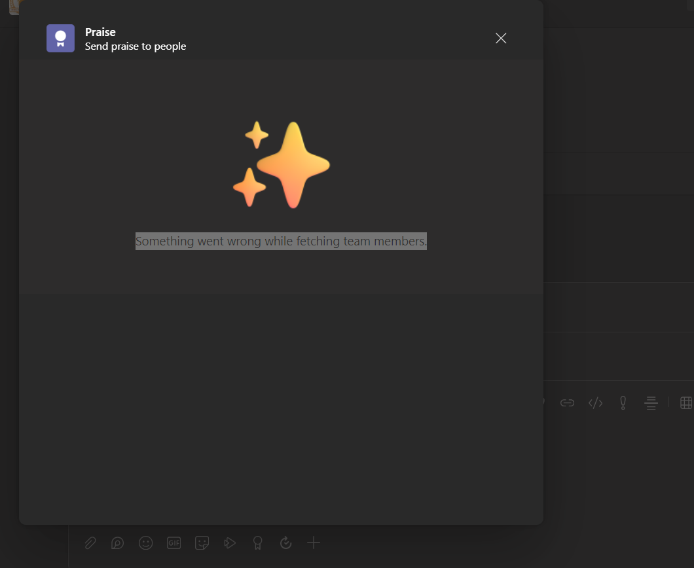Screen dimensions: 694x568
Task: Attach a file with the paperclip icon
Action: click(90, 542)
